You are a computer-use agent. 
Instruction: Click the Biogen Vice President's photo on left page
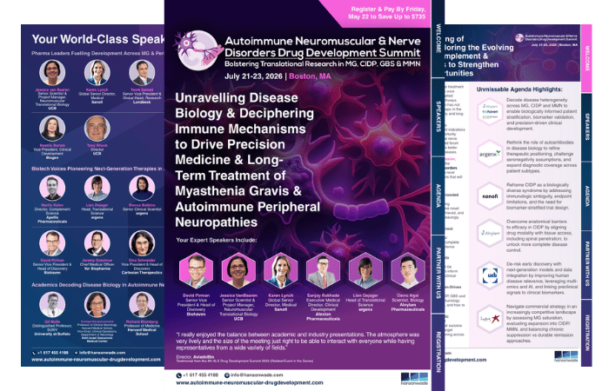(52, 128)
